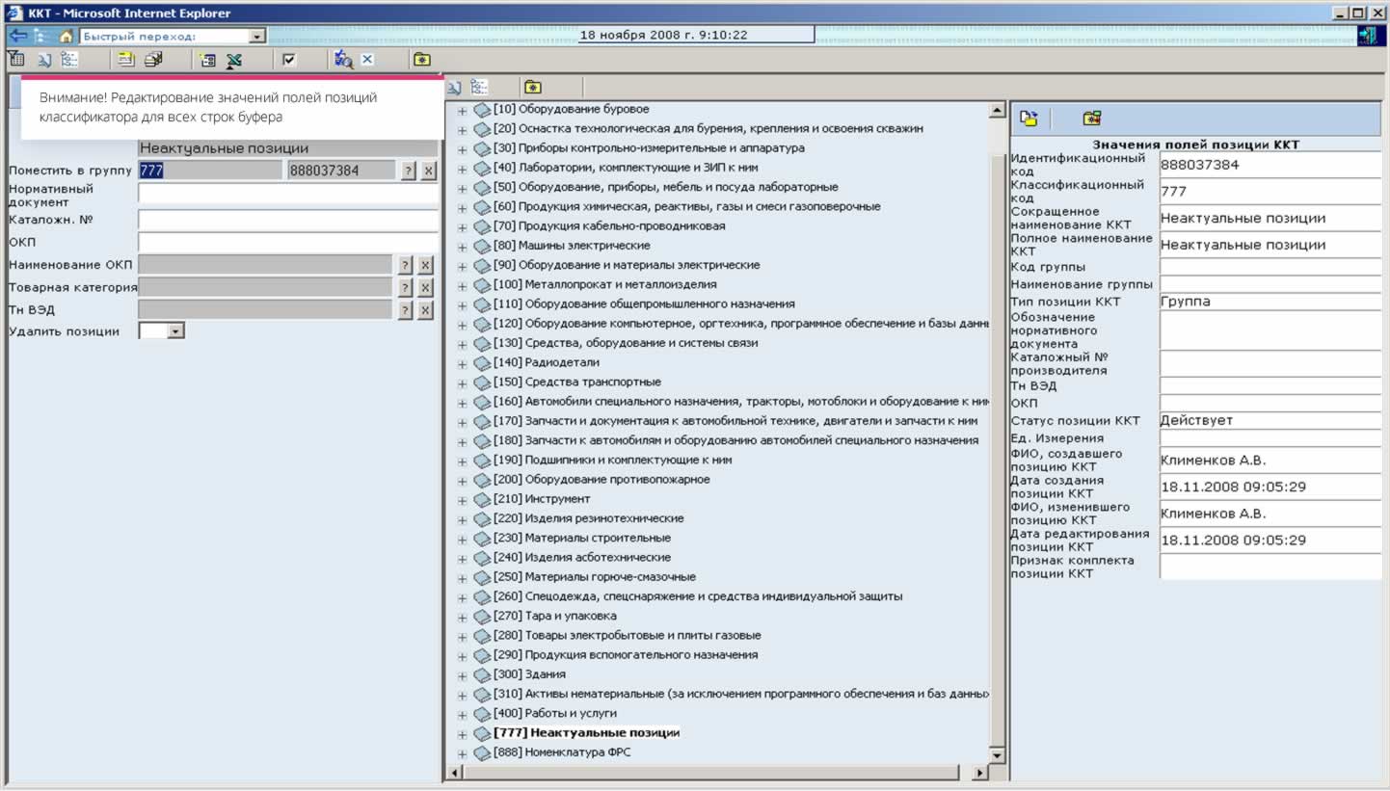Open the Удалить позиции dropdown
The width and height of the screenshot is (1390, 791).
[175, 331]
